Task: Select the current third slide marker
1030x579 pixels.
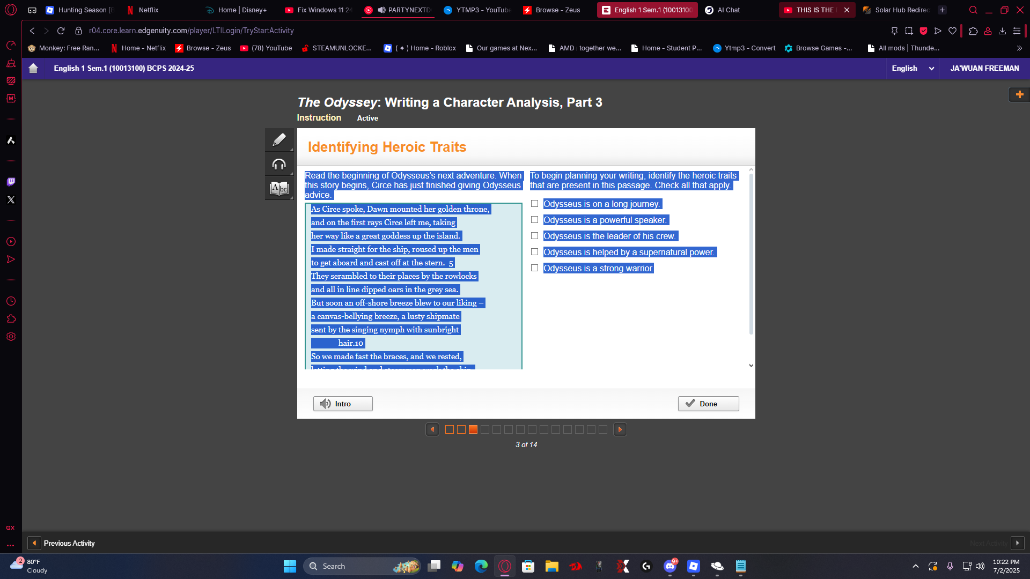Action: pos(473,429)
